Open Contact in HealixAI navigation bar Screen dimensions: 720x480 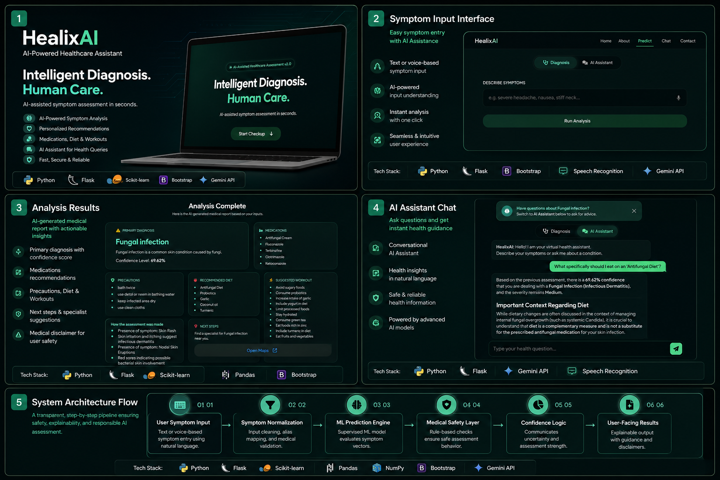pos(688,41)
